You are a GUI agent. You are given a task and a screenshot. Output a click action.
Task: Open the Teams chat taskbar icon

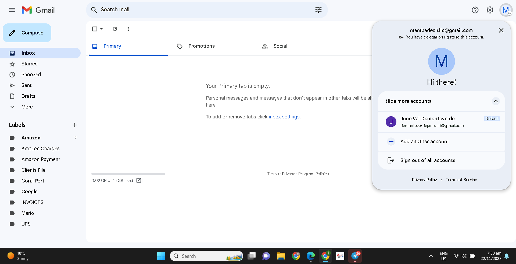266,256
